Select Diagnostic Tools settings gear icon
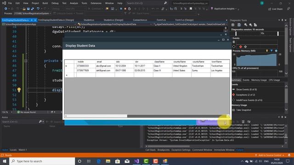The height and width of the screenshot is (165, 294). coord(233,25)
